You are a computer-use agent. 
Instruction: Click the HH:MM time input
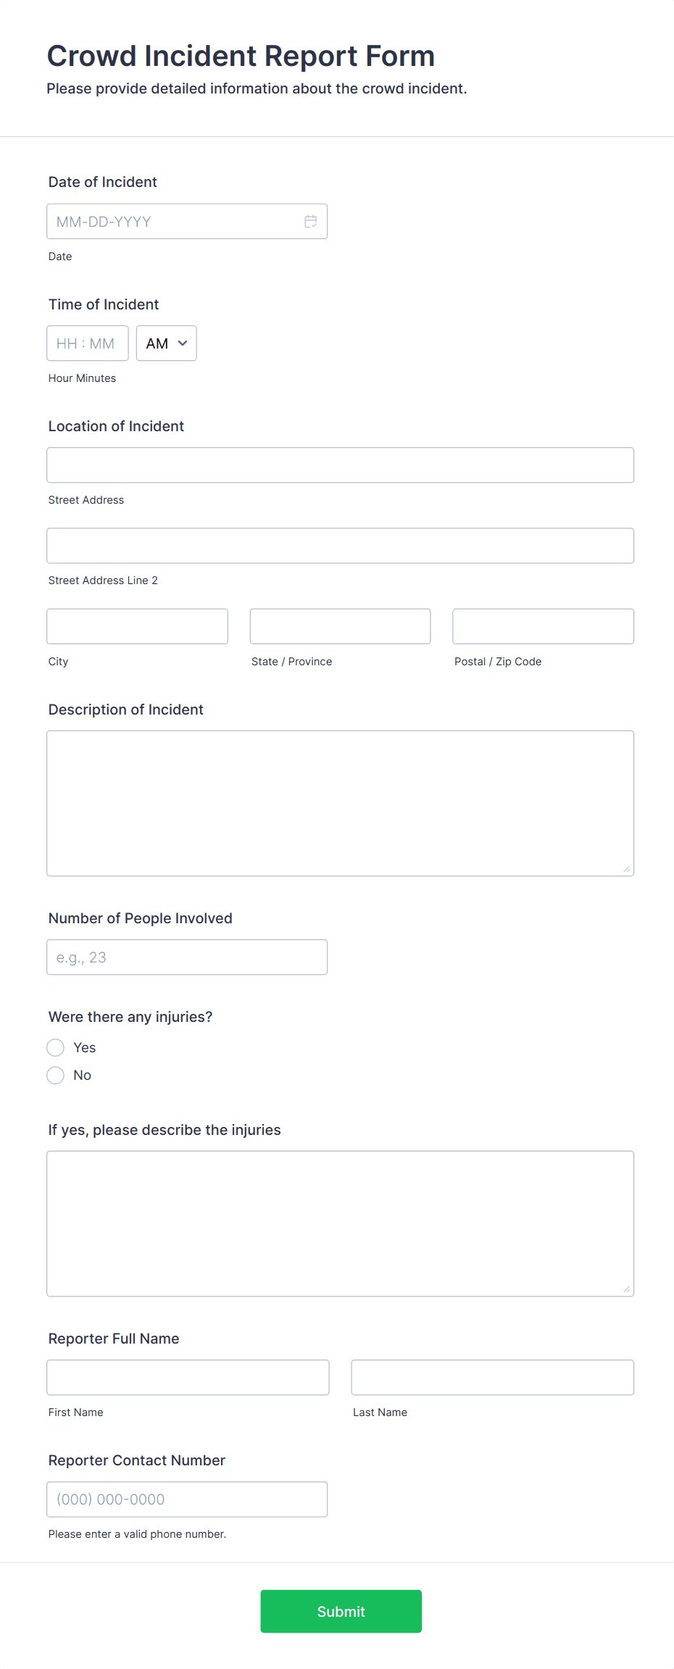coord(87,343)
